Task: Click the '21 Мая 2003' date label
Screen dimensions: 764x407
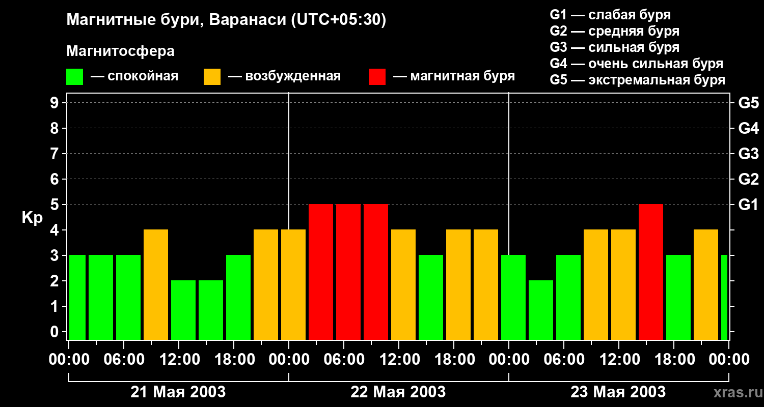Action: tap(178, 392)
